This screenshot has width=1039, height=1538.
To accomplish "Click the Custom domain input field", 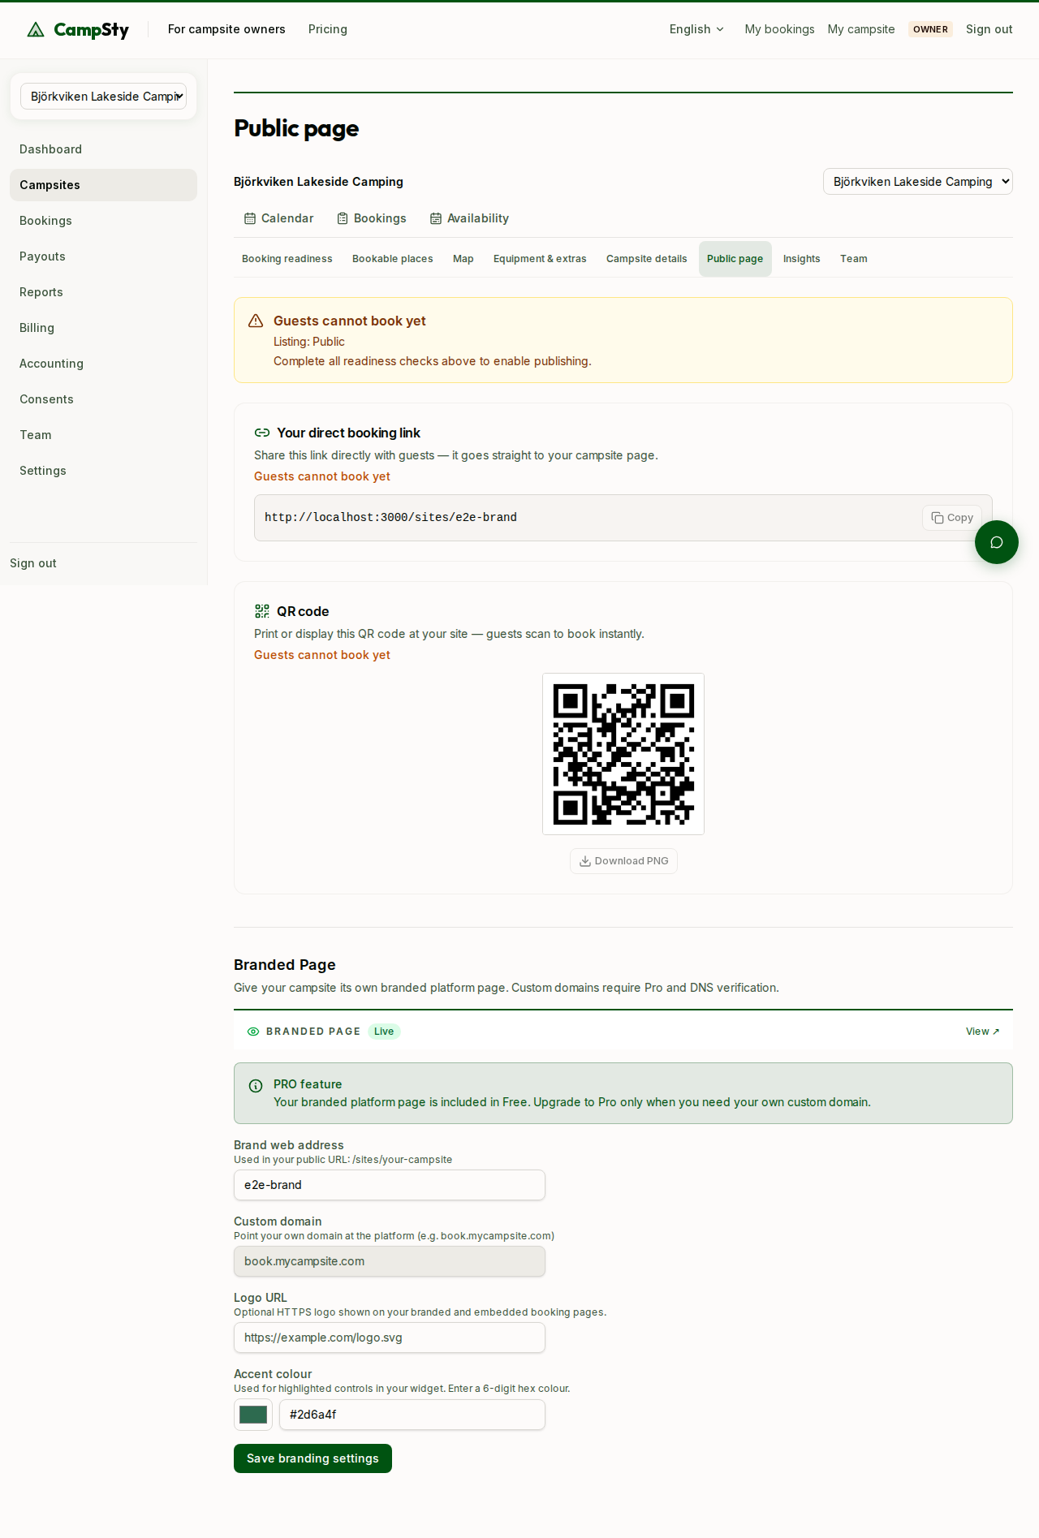I will coord(390,1261).
